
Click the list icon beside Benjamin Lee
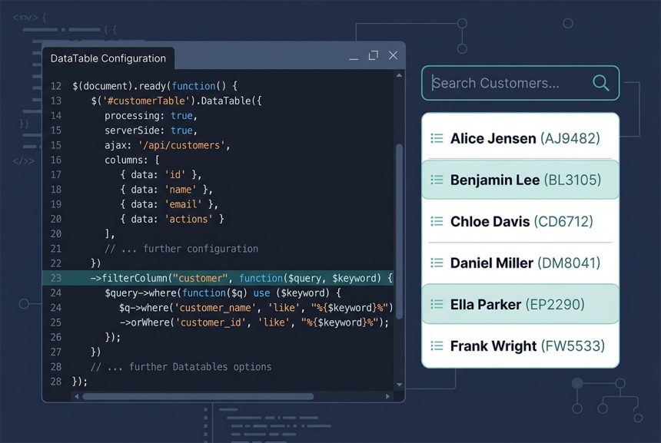[x=437, y=180]
